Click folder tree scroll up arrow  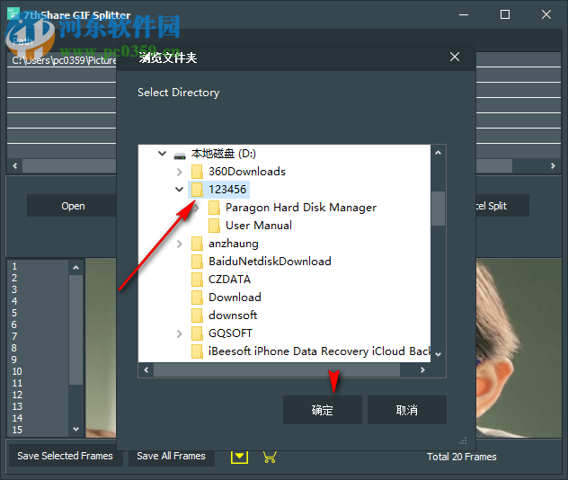click(438, 153)
